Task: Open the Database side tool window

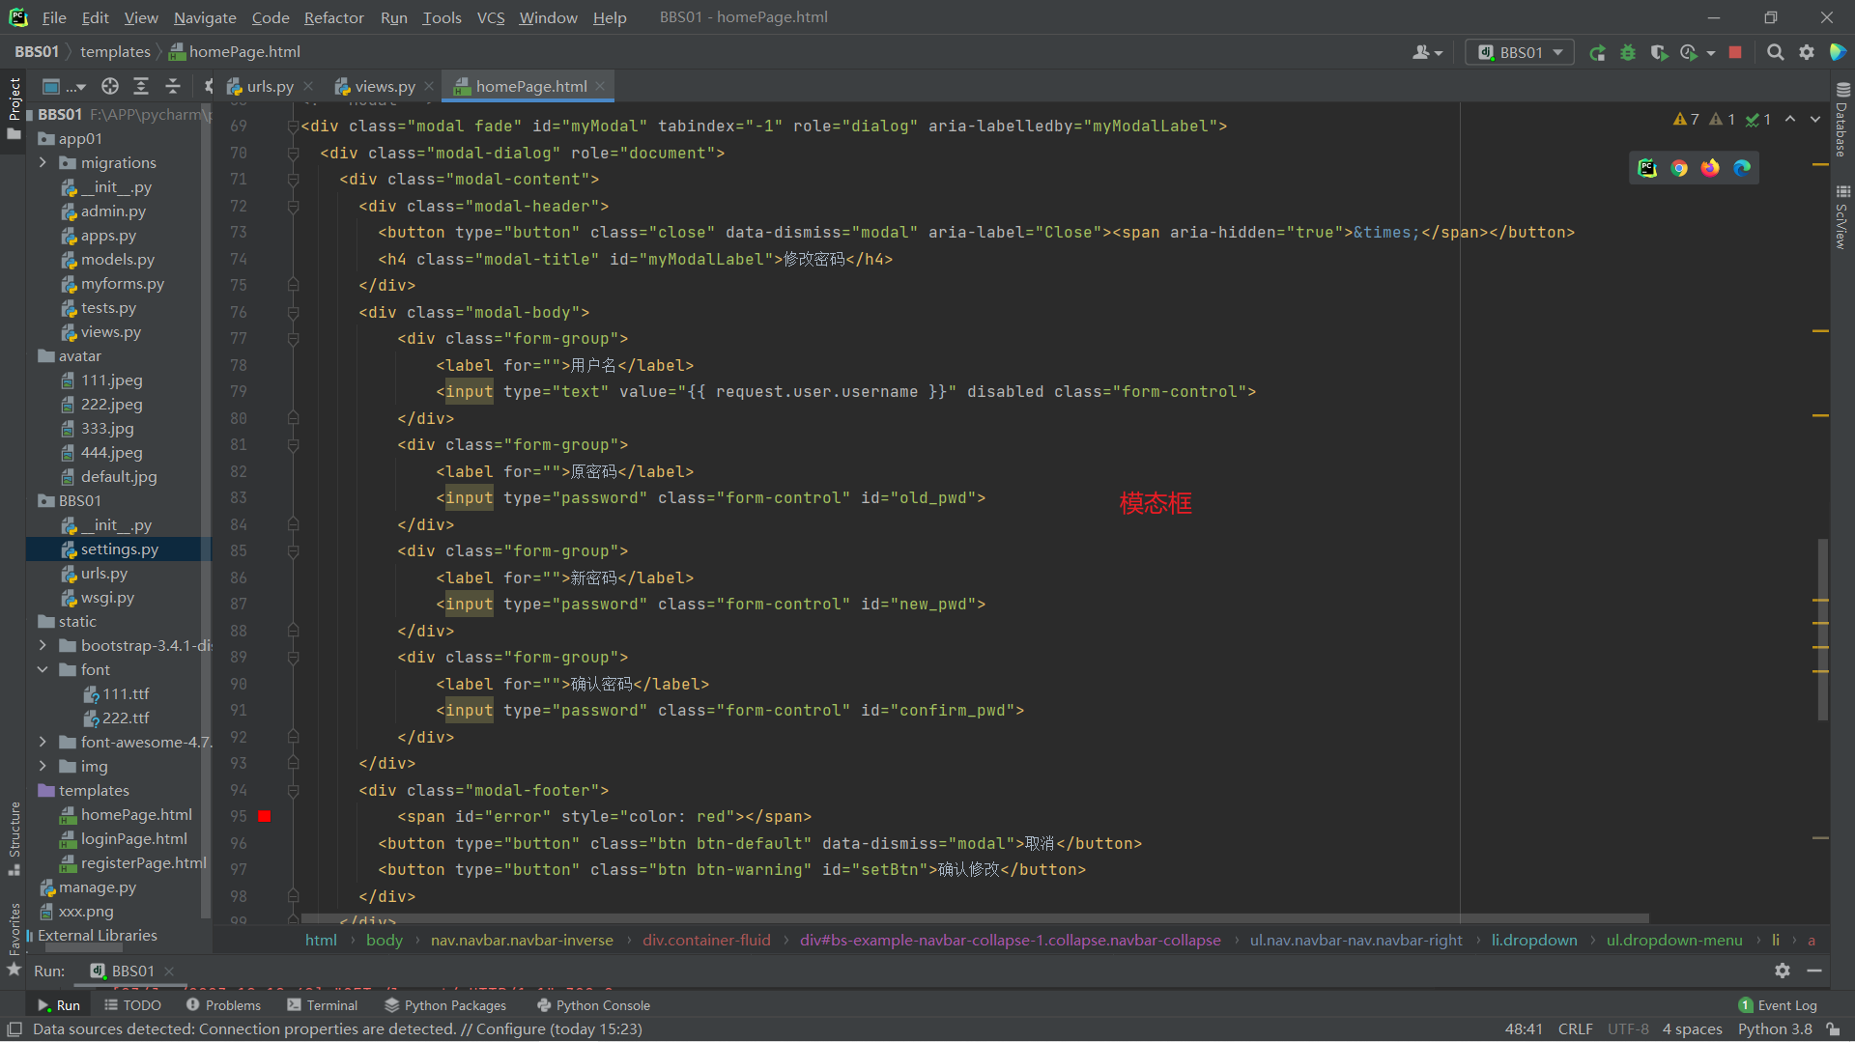Action: point(1842,121)
